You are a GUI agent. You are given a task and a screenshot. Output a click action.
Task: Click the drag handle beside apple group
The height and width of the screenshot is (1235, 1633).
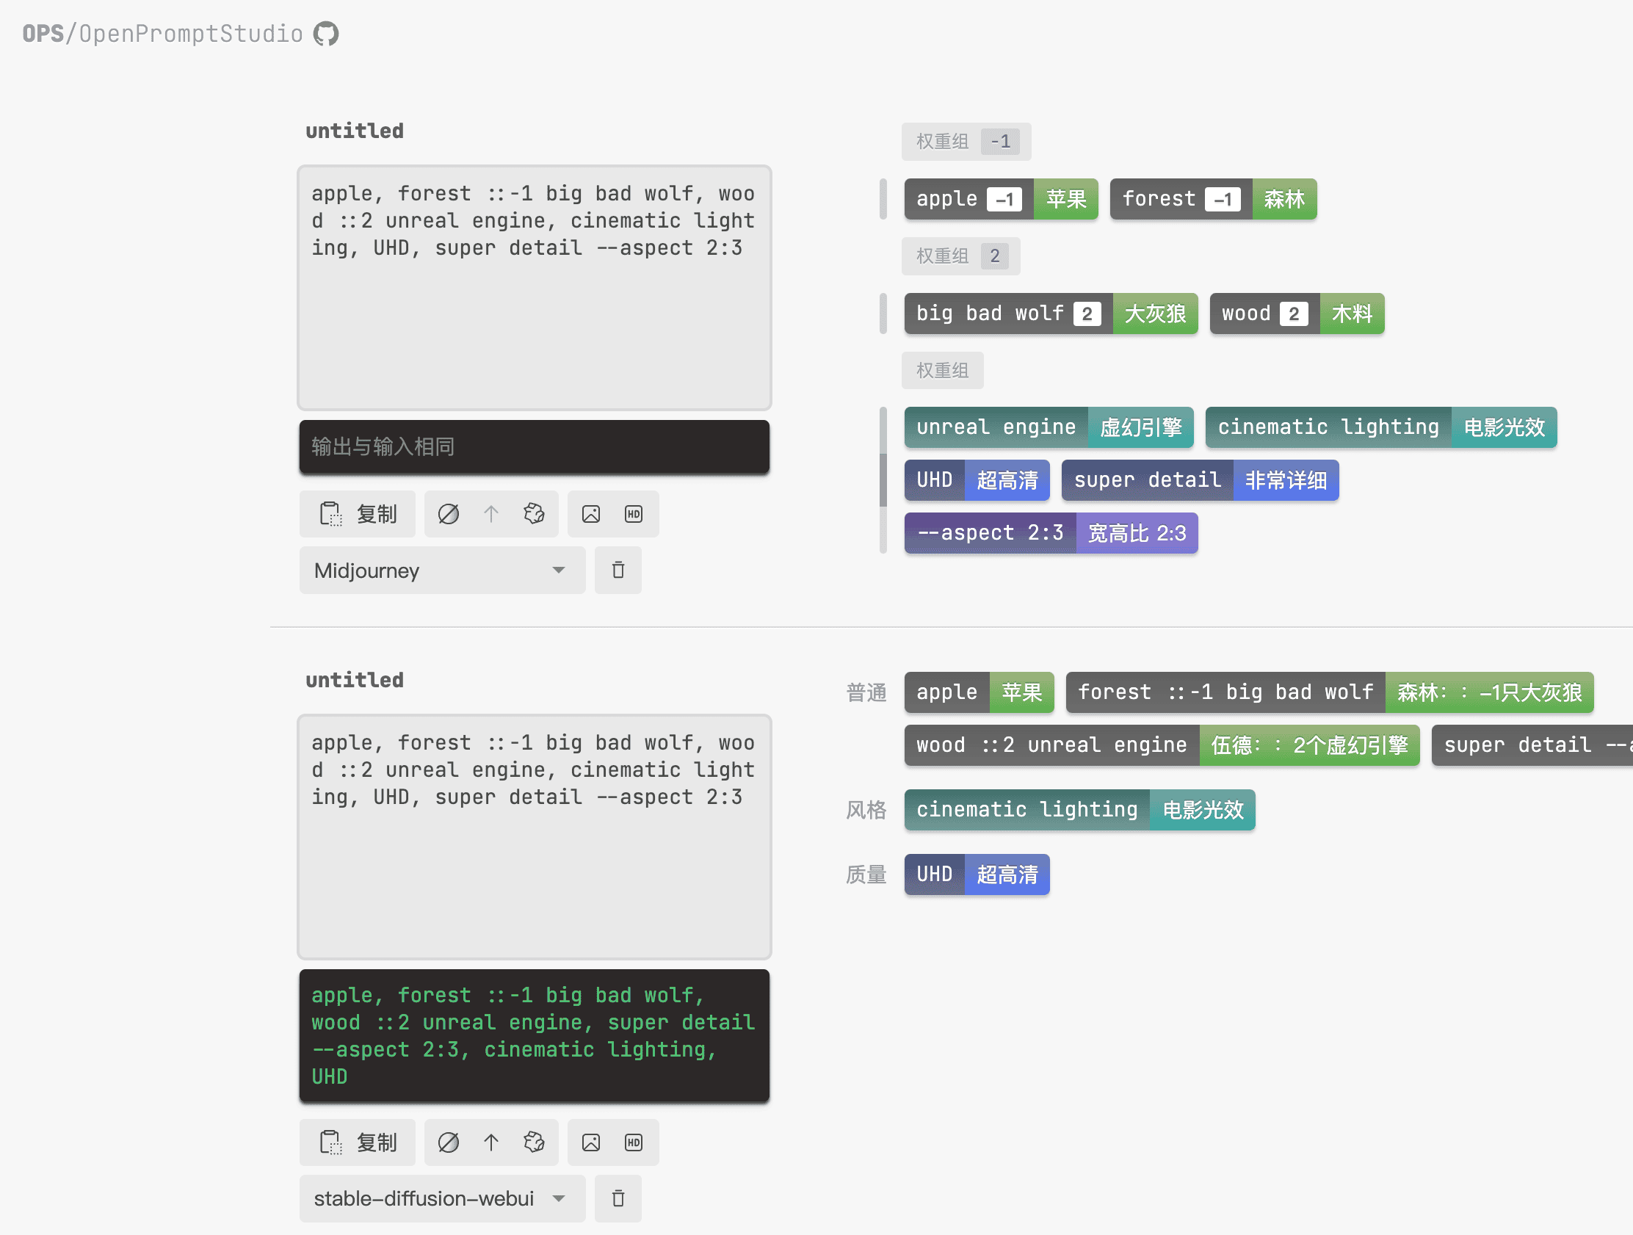(x=883, y=199)
